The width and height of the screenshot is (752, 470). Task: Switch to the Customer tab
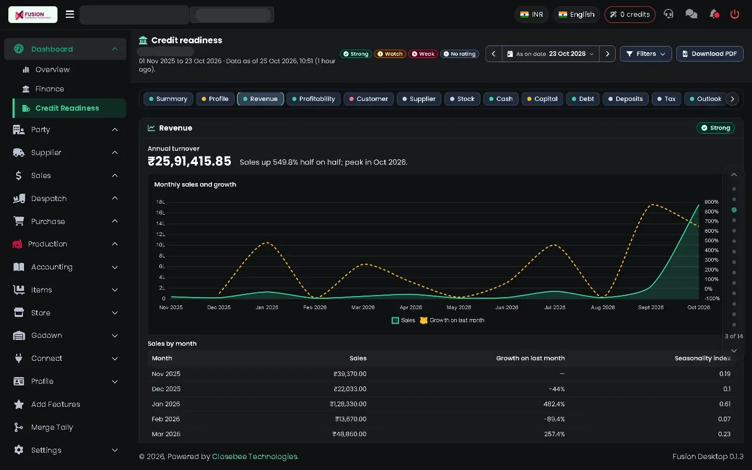[369, 99]
